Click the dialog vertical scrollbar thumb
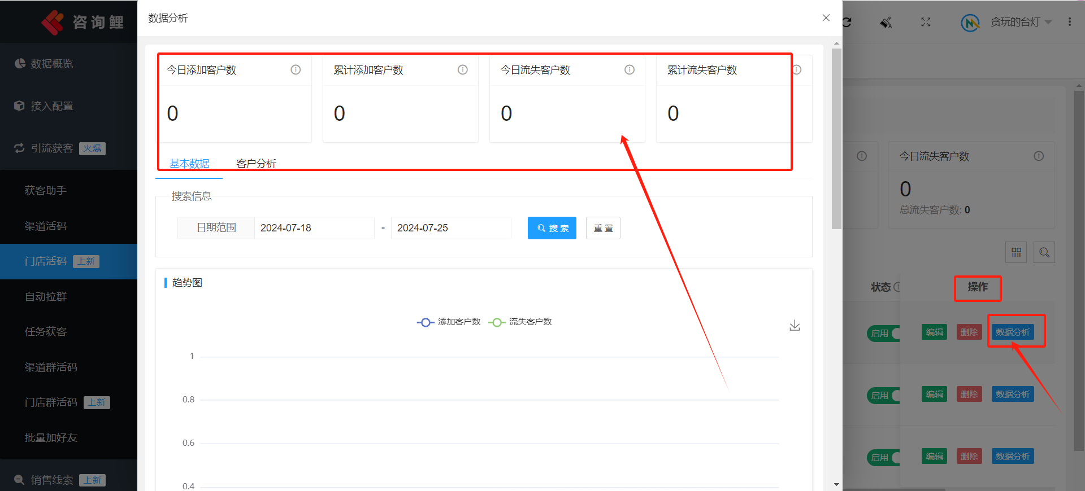Screen dimensions: 1085x491 coord(837,139)
